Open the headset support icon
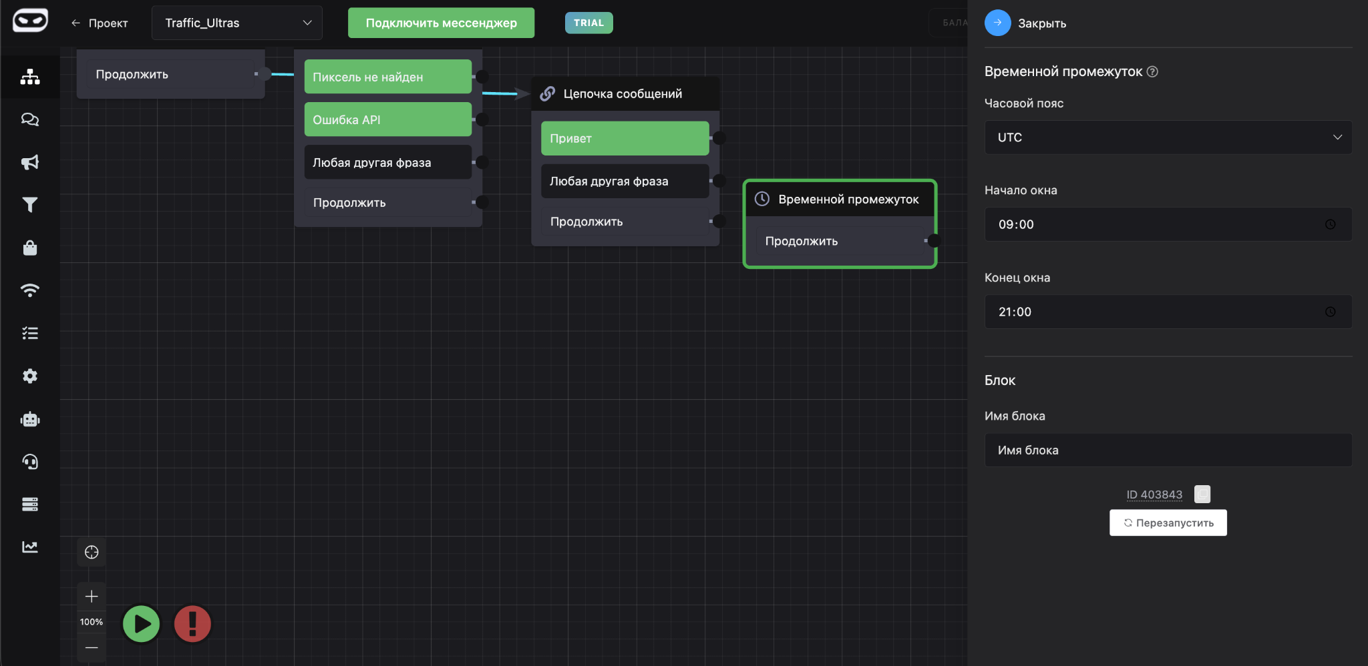 30,462
